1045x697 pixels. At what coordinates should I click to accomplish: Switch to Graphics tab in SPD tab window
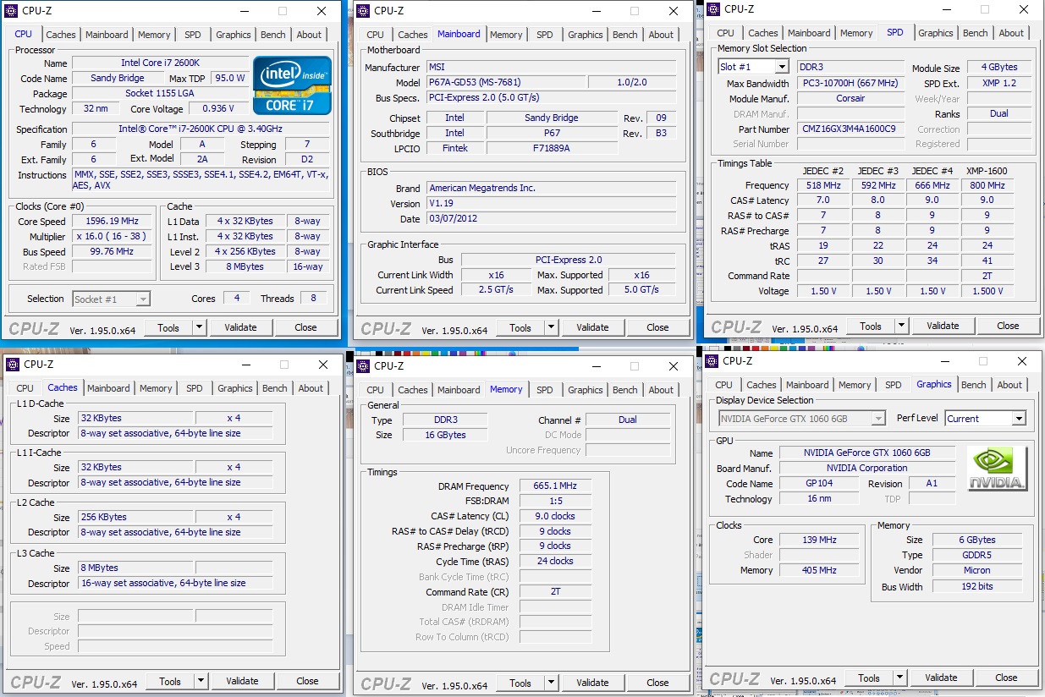[936, 33]
